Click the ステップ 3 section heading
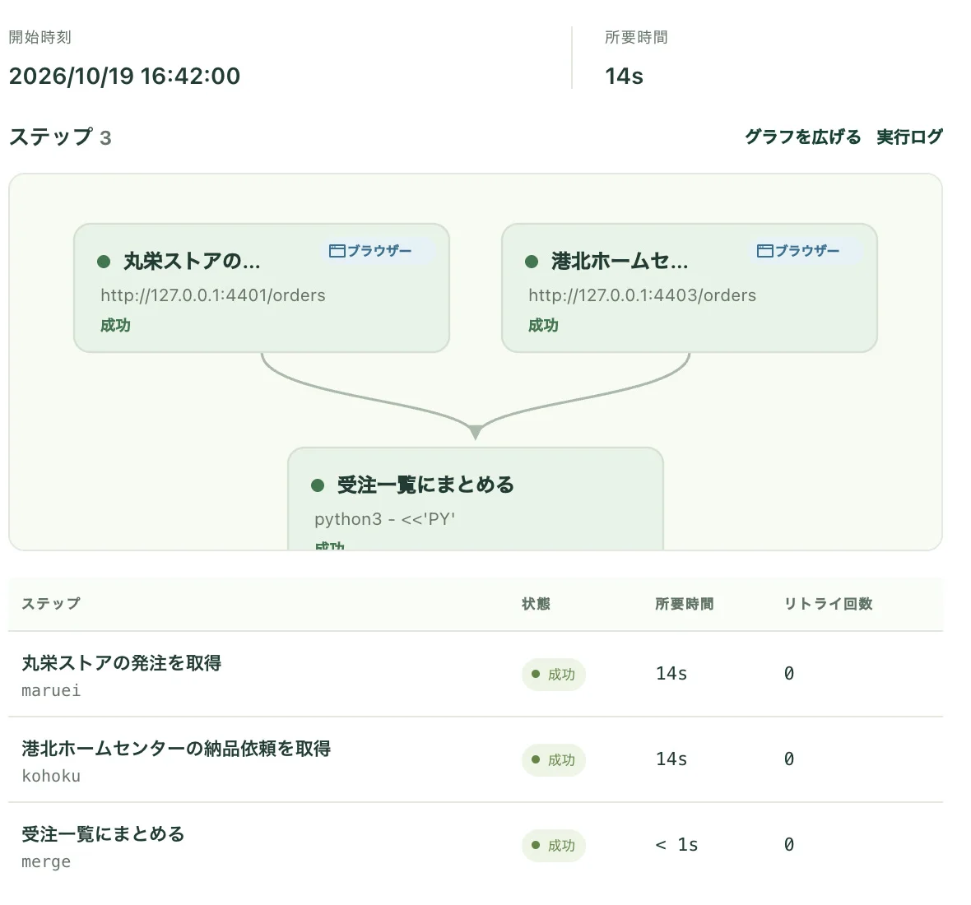 click(x=60, y=137)
